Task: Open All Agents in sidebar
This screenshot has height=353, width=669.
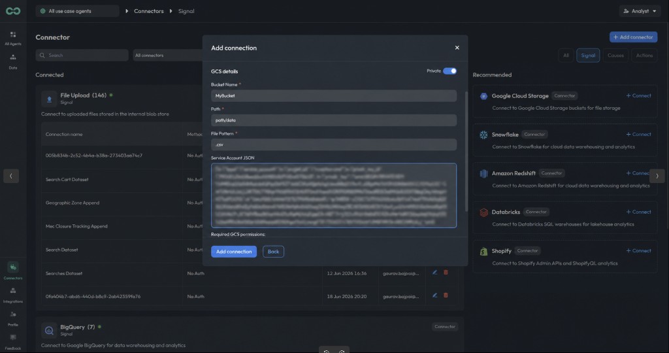Action: [13, 38]
